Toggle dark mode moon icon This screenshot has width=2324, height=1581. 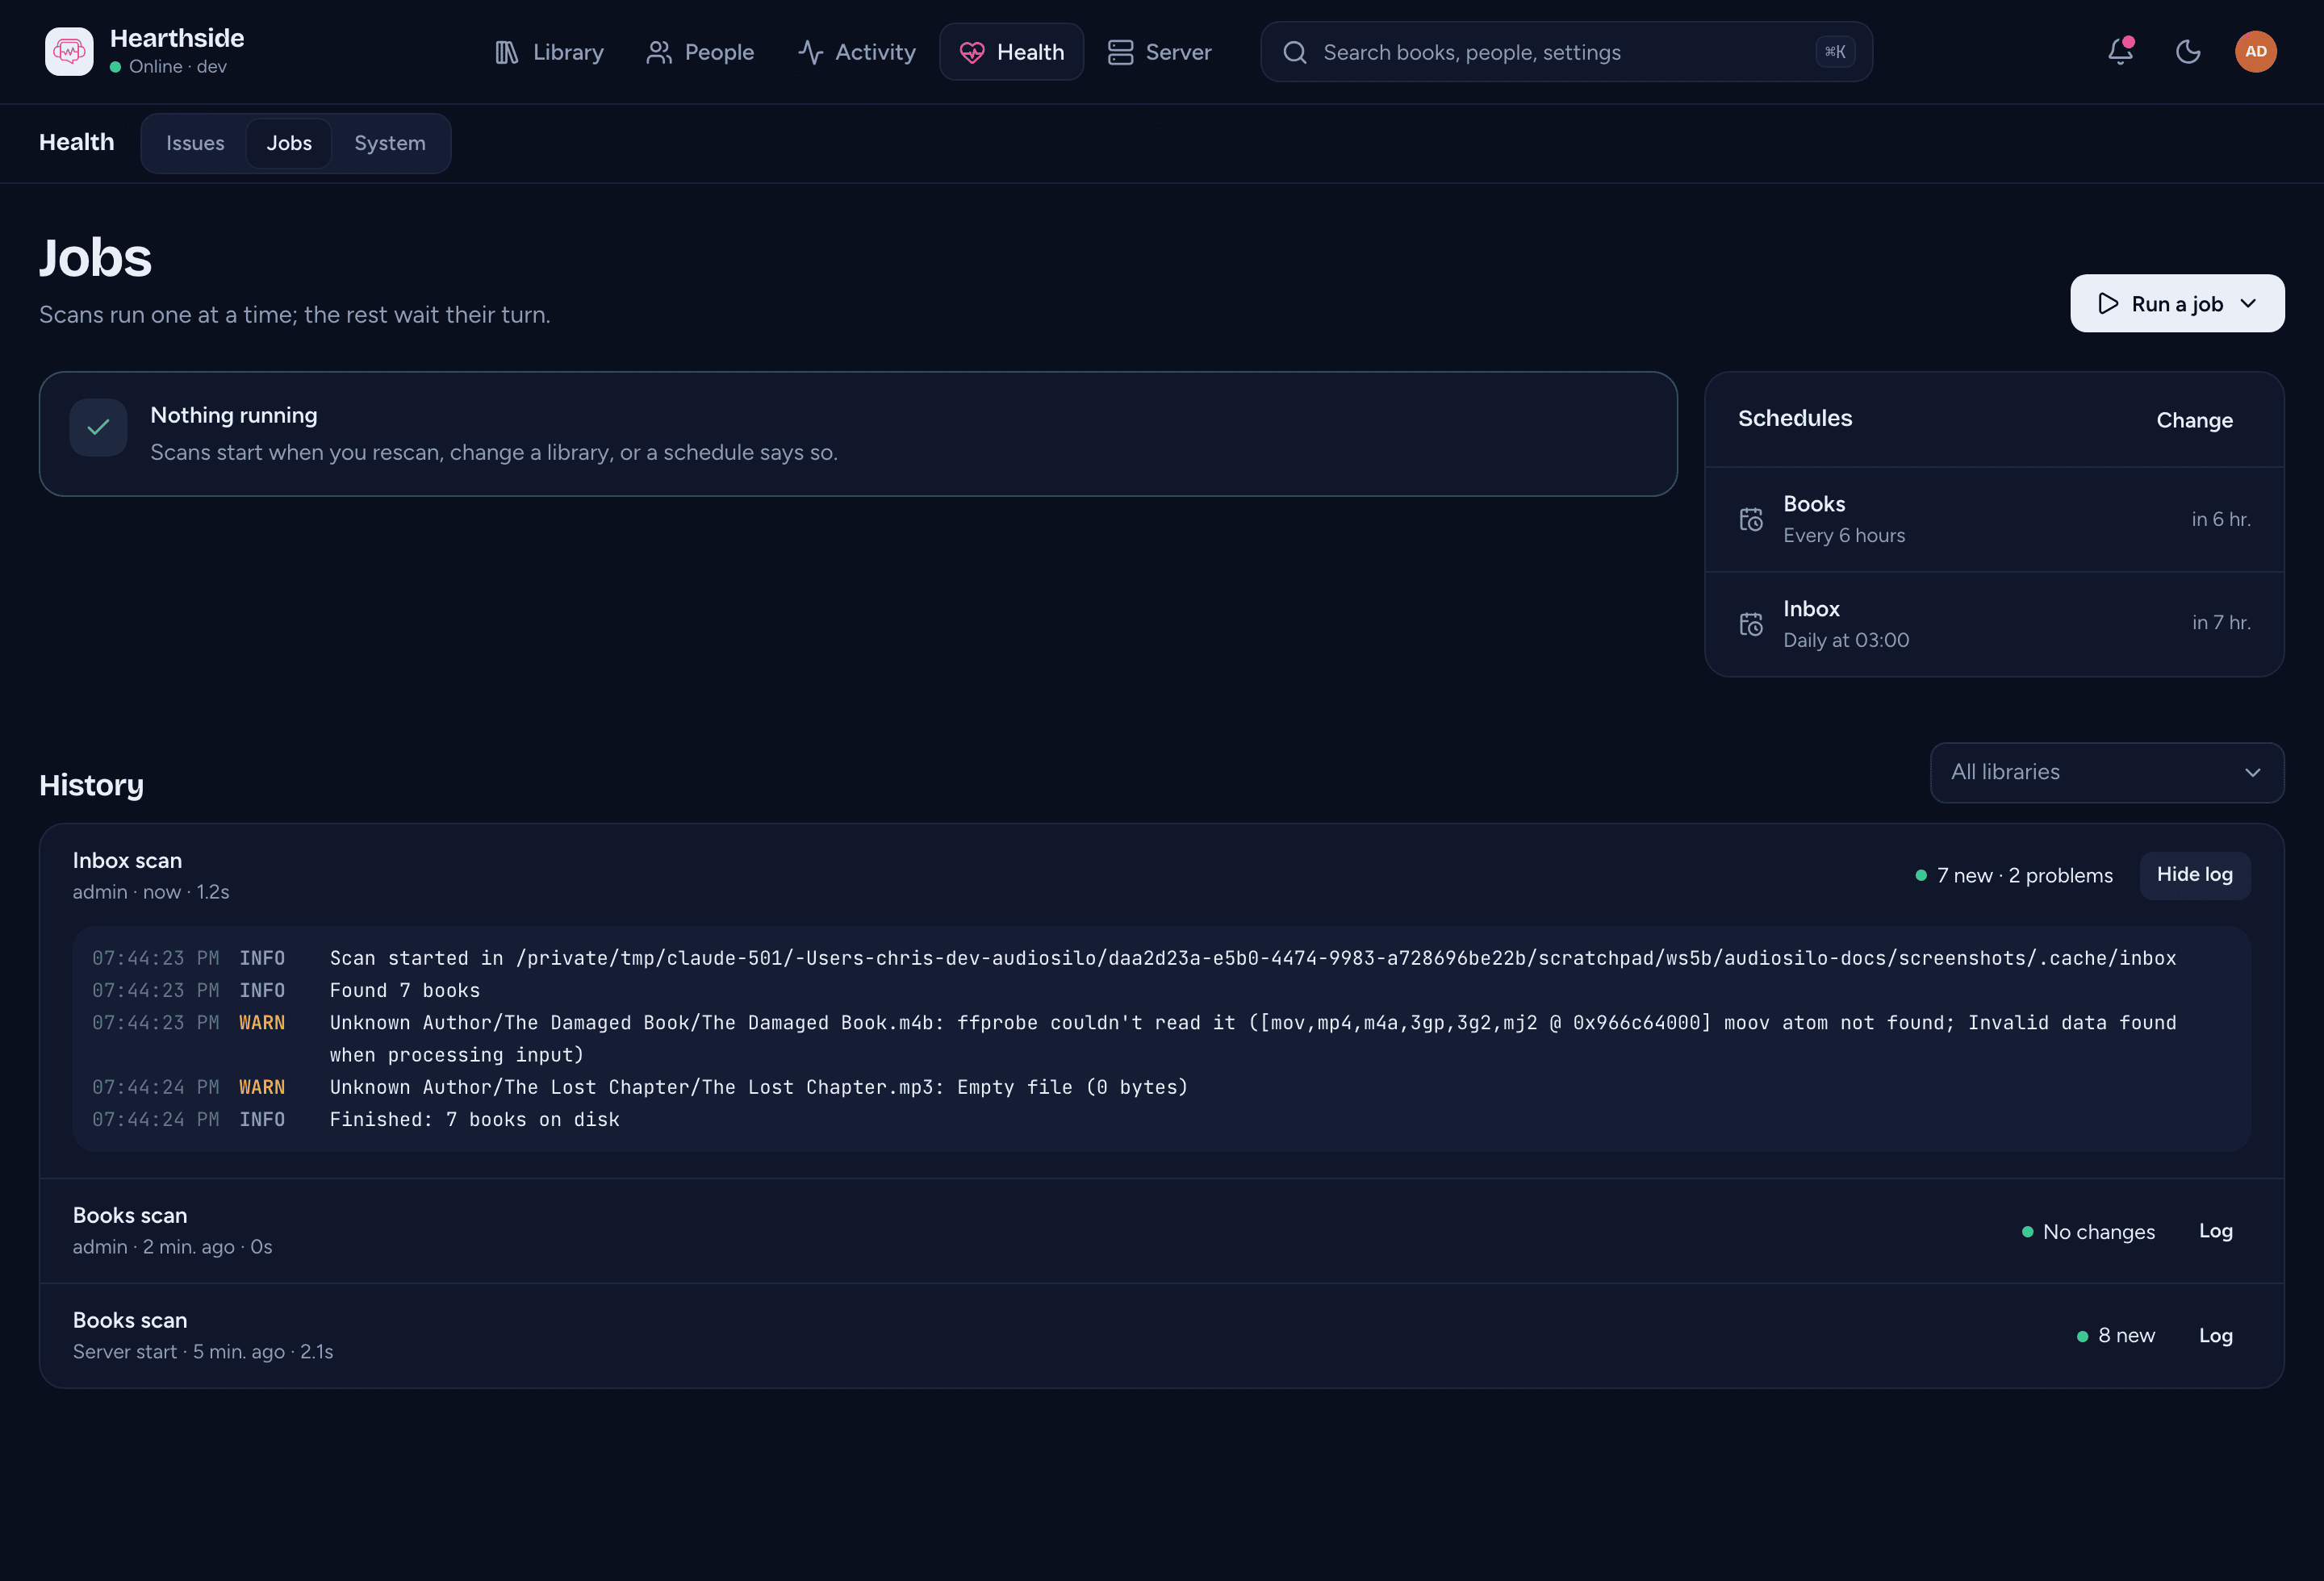(x=2188, y=51)
